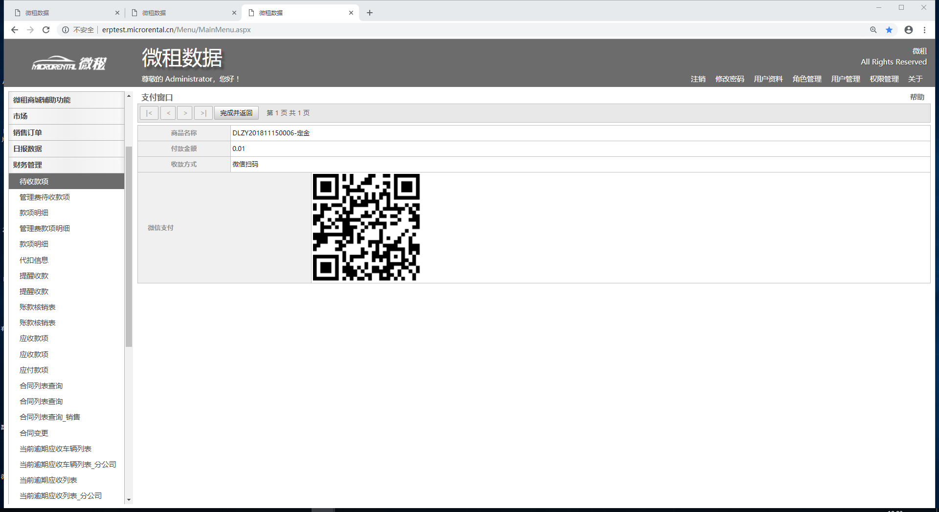939x512 pixels.
Task: Open a new browser tab
Action: point(370,13)
